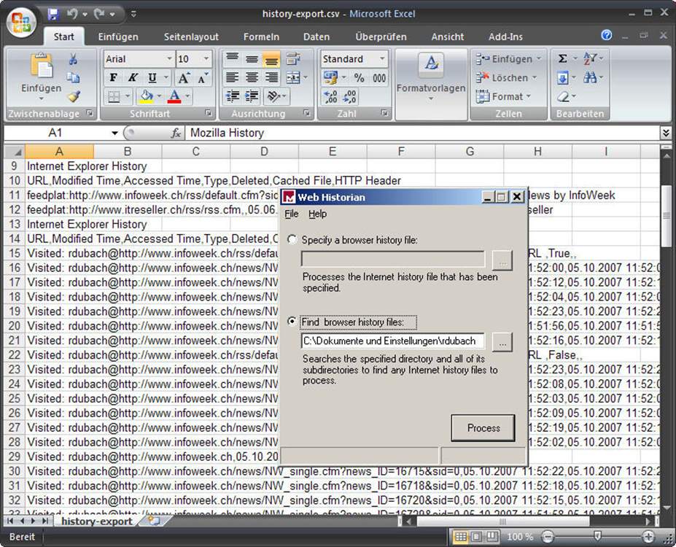The height and width of the screenshot is (547, 676).
Task: Copy the selection using the ribbon Copy icon
Action: [73, 77]
